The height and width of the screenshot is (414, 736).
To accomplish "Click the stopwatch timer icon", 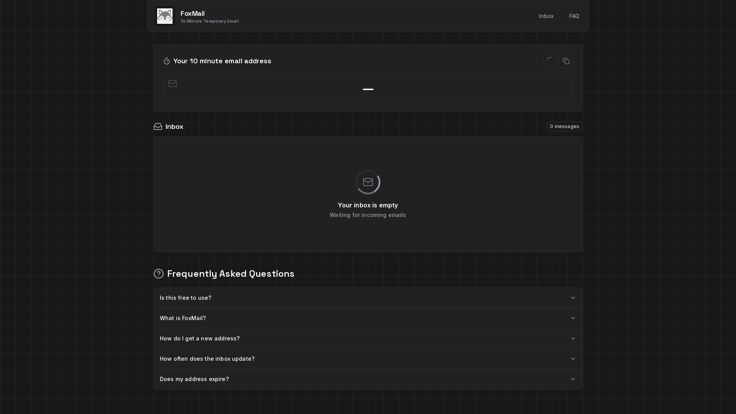I will [167, 61].
